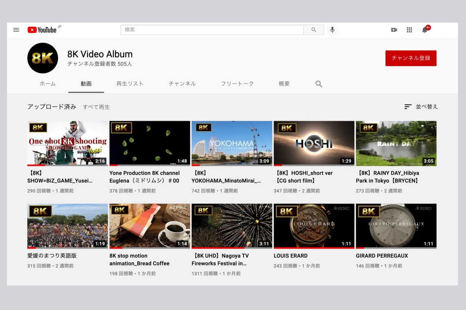Click the progress bar under LOUIS ERARD

click(314, 248)
